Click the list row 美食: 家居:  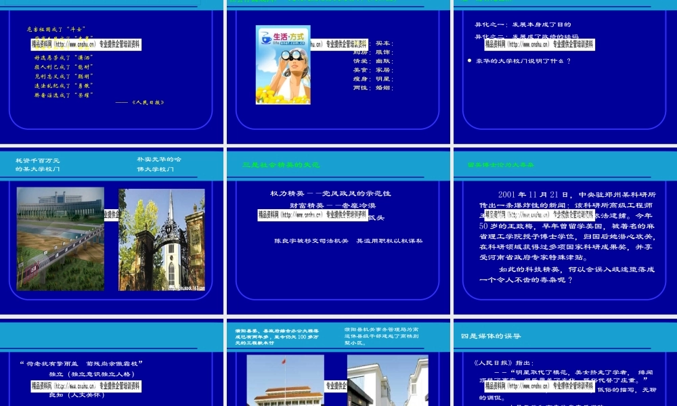(x=374, y=70)
